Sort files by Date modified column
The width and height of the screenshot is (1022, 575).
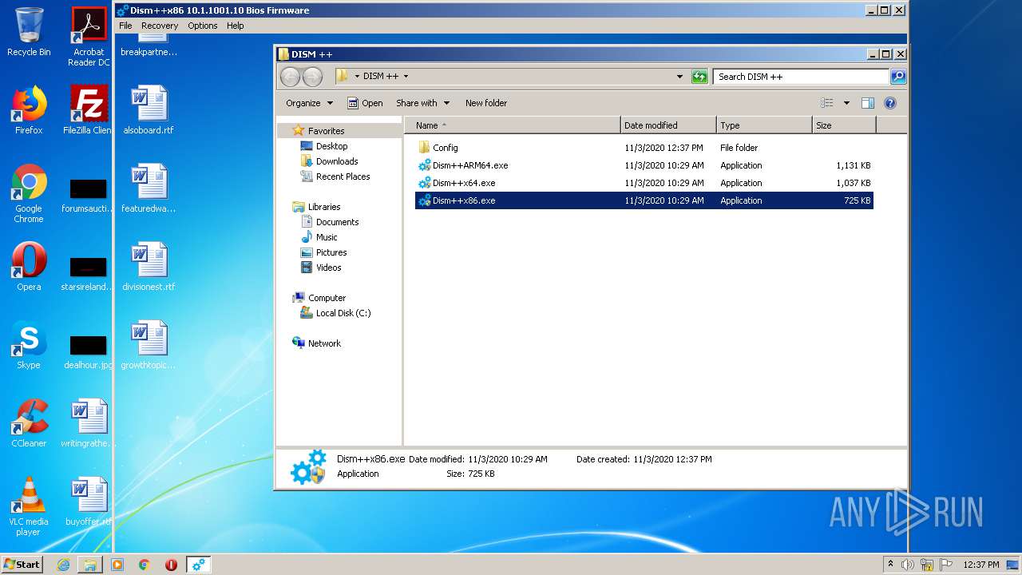click(668, 125)
